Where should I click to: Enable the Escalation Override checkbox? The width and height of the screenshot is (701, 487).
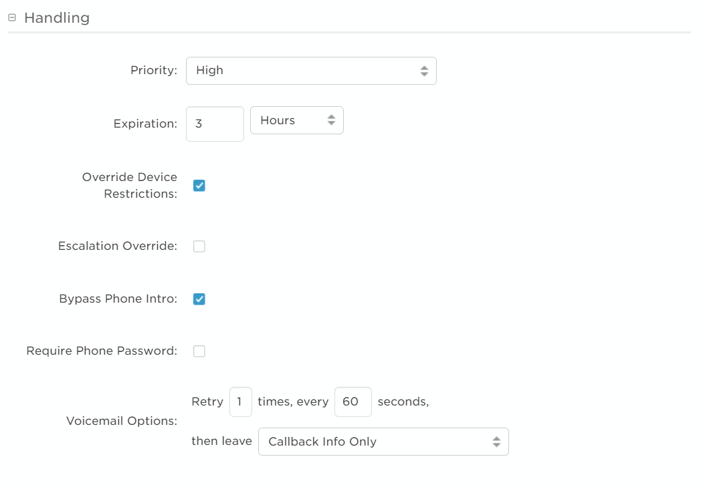(x=199, y=247)
